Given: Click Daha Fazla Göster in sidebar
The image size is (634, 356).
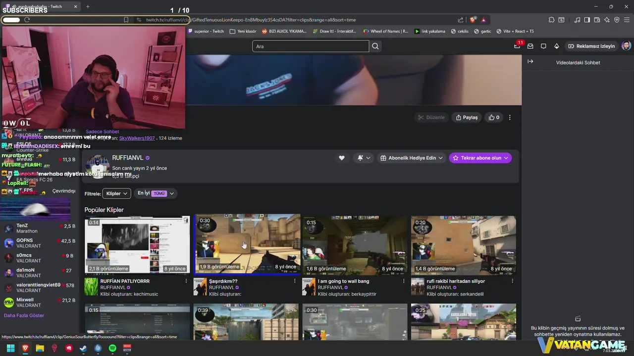Looking at the screenshot, I should pos(24,315).
